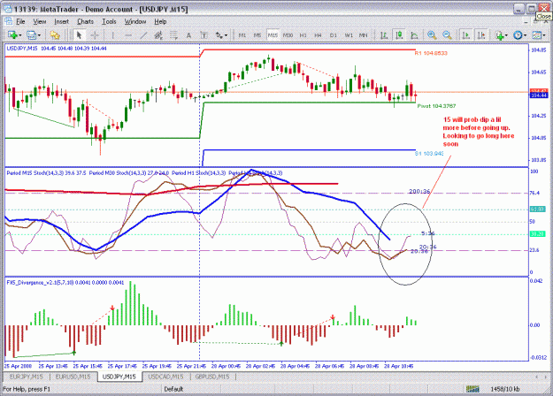This screenshot has height=396, width=553.
Task: Select the USDJPY,M15 chart tab
Action: [119, 377]
